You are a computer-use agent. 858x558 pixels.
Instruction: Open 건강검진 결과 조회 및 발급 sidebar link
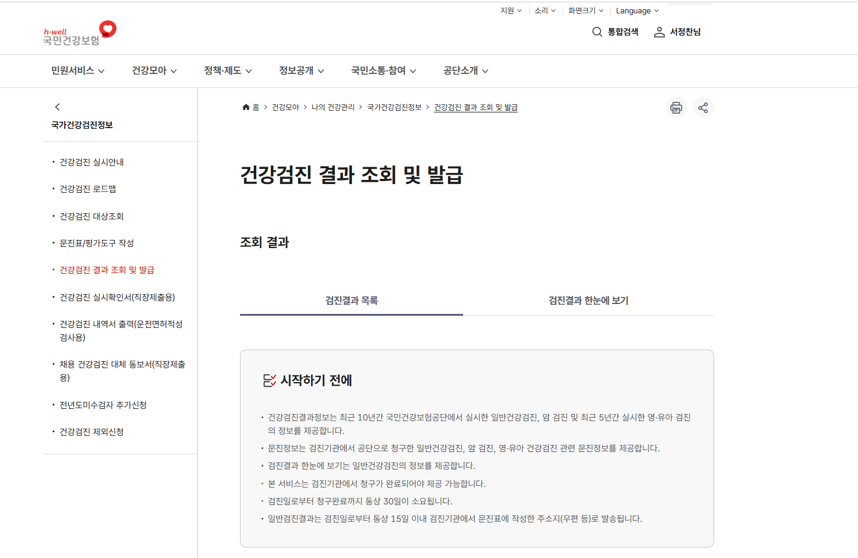[107, 270]
